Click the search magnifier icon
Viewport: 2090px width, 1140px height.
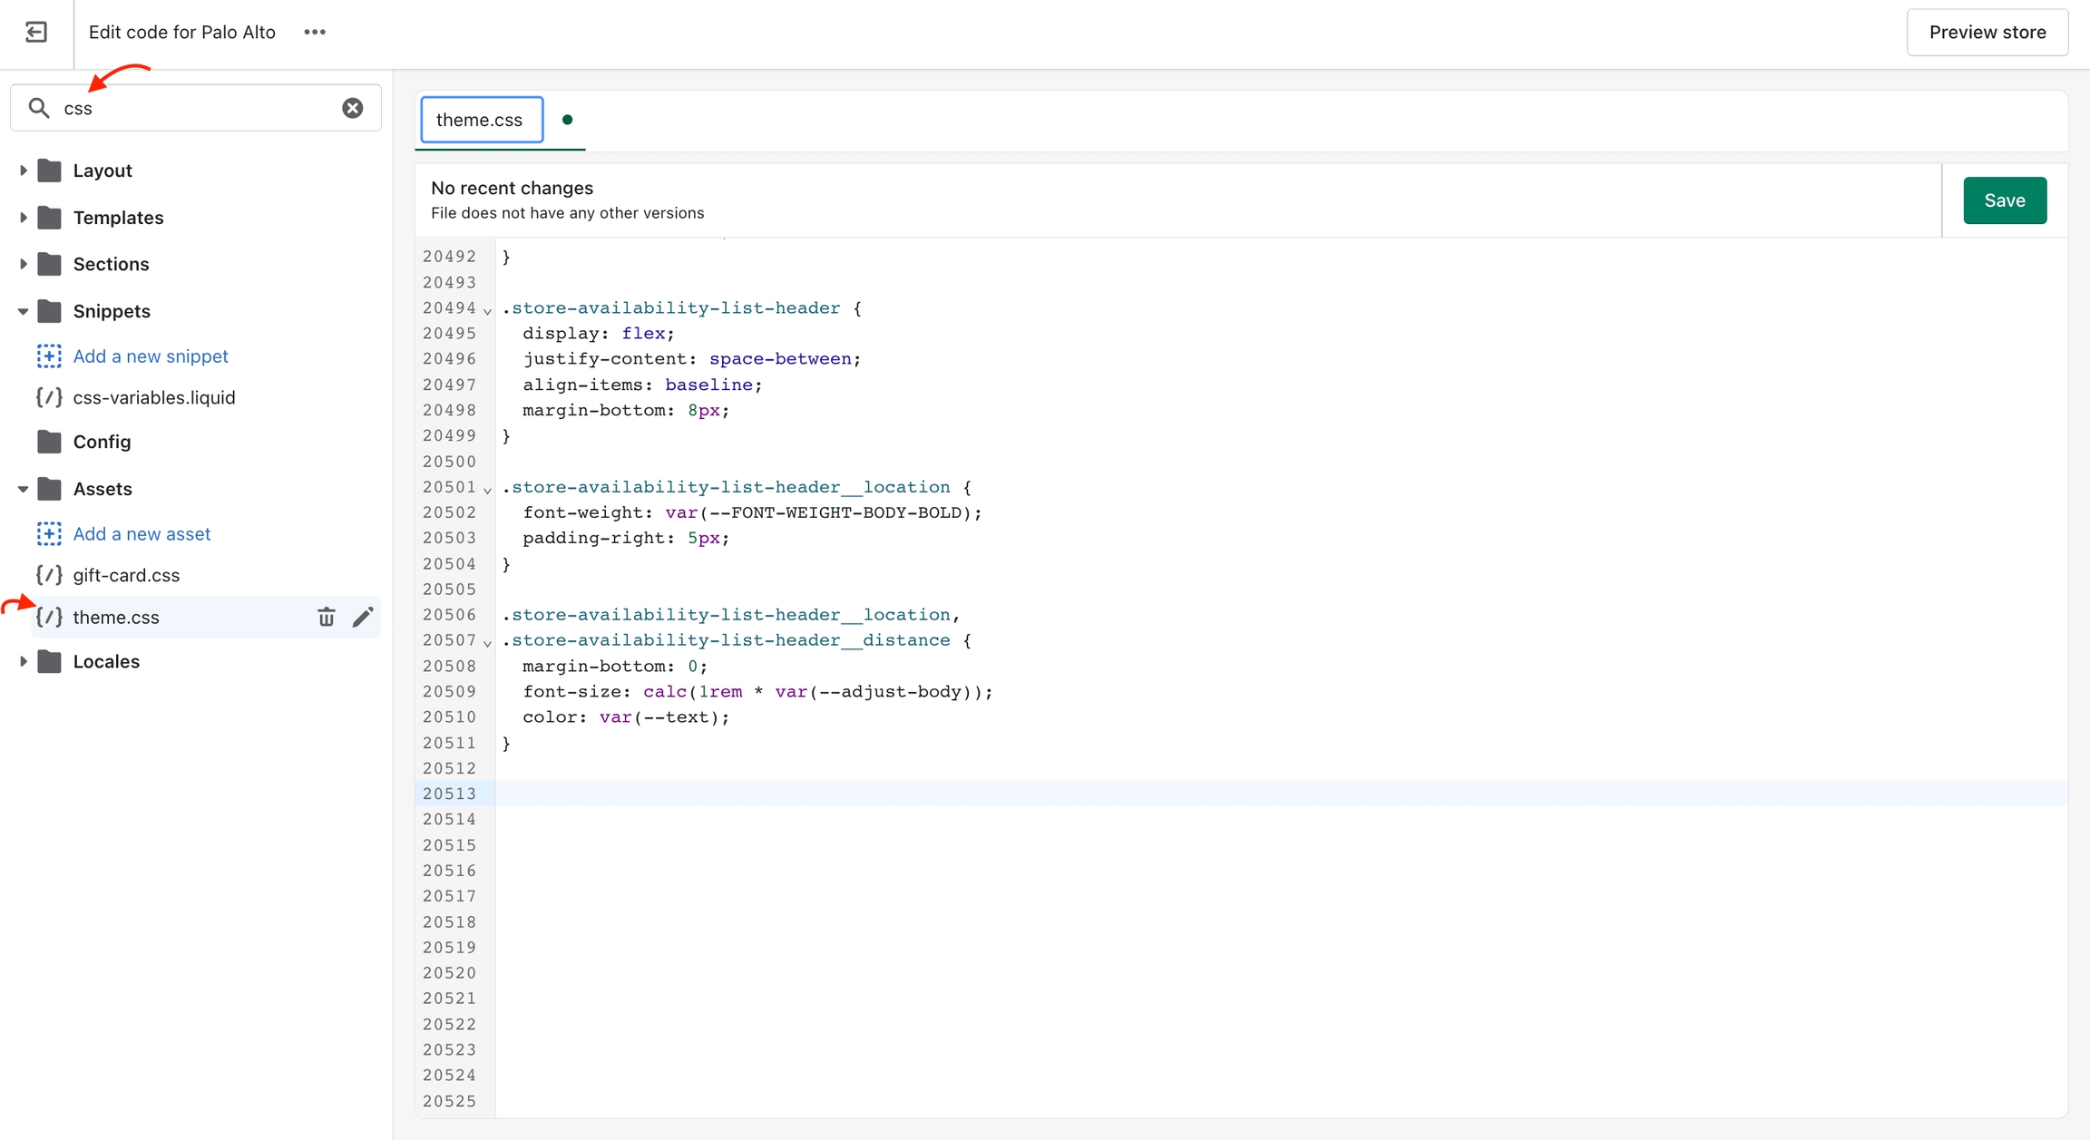(39, 108)
